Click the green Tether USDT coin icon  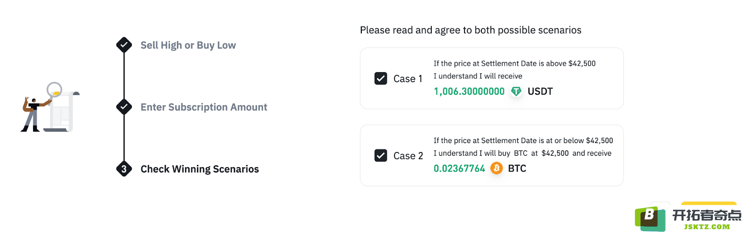point(516,91)
